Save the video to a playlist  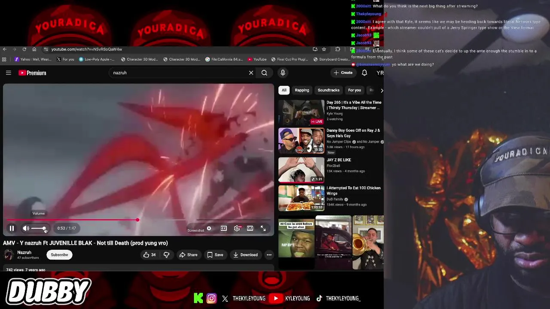(x=215, y=255)
